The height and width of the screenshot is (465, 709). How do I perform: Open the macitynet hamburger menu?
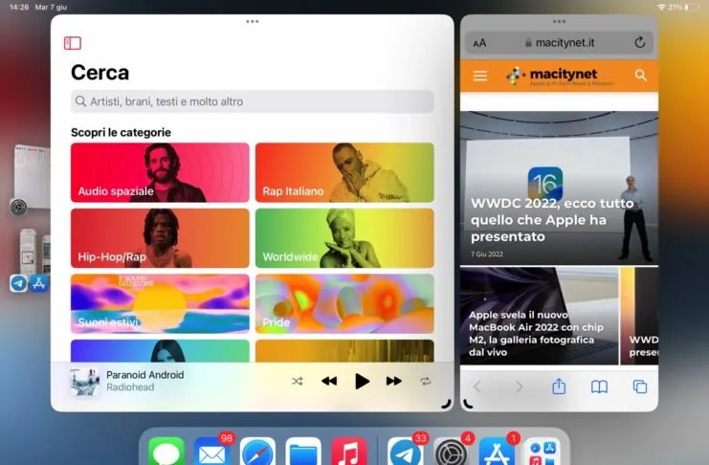coord(480,76)
